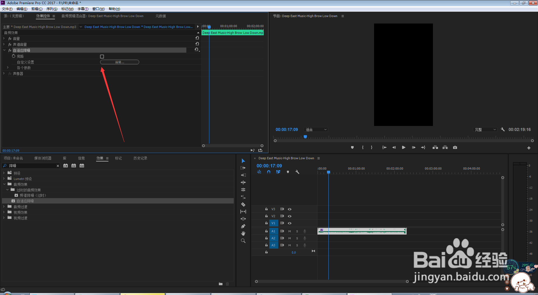The image size is (538, 295).
Task: Switch to 元数据 tab
Action: click(161, 16)
